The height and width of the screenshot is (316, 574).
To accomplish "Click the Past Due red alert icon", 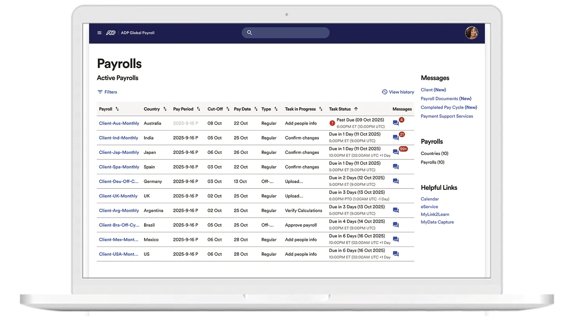I will click(x=332, y=123).
